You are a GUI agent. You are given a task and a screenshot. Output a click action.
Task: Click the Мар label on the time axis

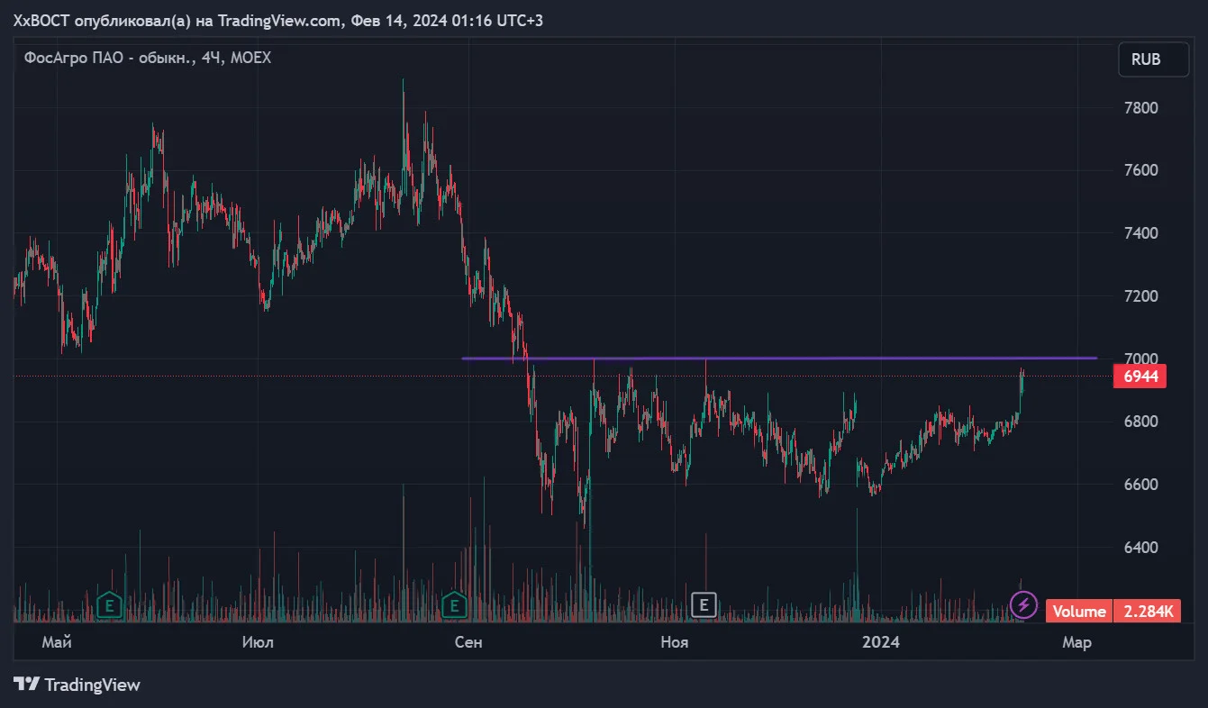1076,642
